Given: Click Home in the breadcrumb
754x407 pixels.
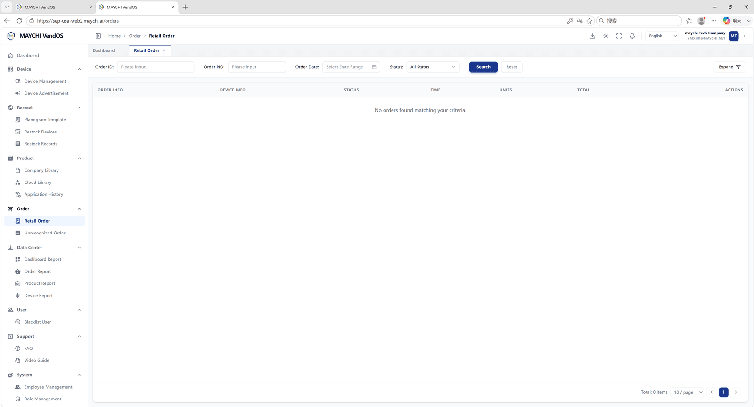Looking at the screenshot, I should tap(115, 36).
